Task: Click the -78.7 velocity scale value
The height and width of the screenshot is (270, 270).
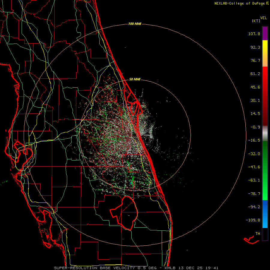Action: coord(254,194)
